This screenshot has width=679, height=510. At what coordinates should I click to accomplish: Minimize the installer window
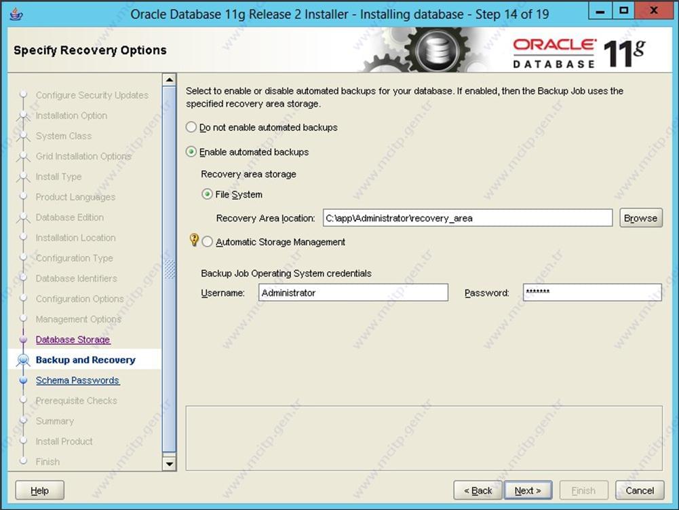pos(600,12)
